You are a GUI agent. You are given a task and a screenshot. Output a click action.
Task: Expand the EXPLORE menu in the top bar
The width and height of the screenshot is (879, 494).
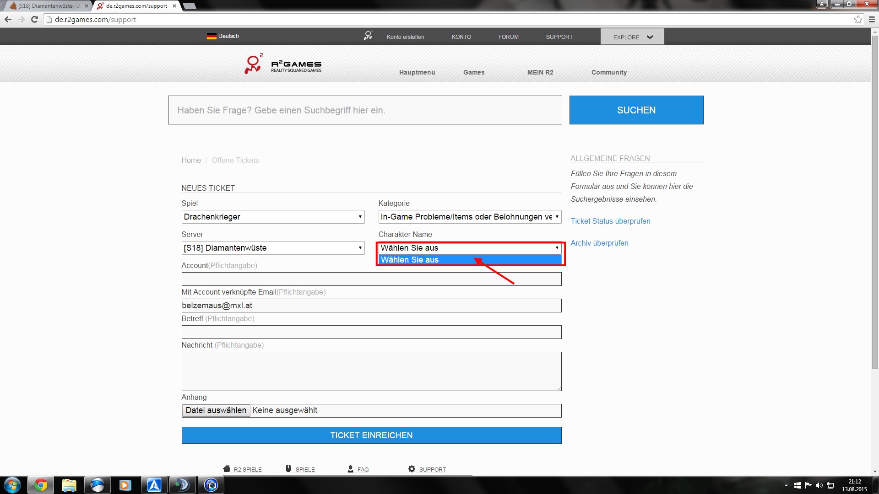pyautogui.click(x=632, y=37)
